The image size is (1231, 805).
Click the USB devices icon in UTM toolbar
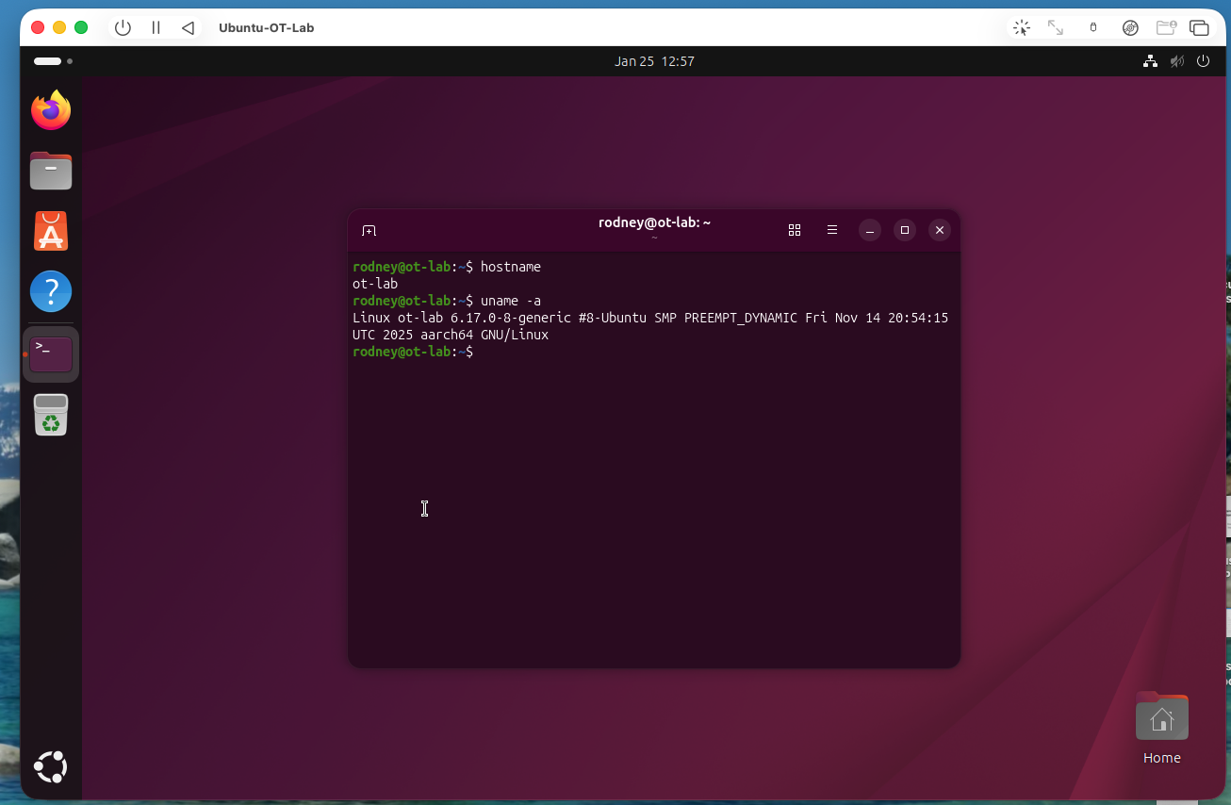pos(1092,27)
